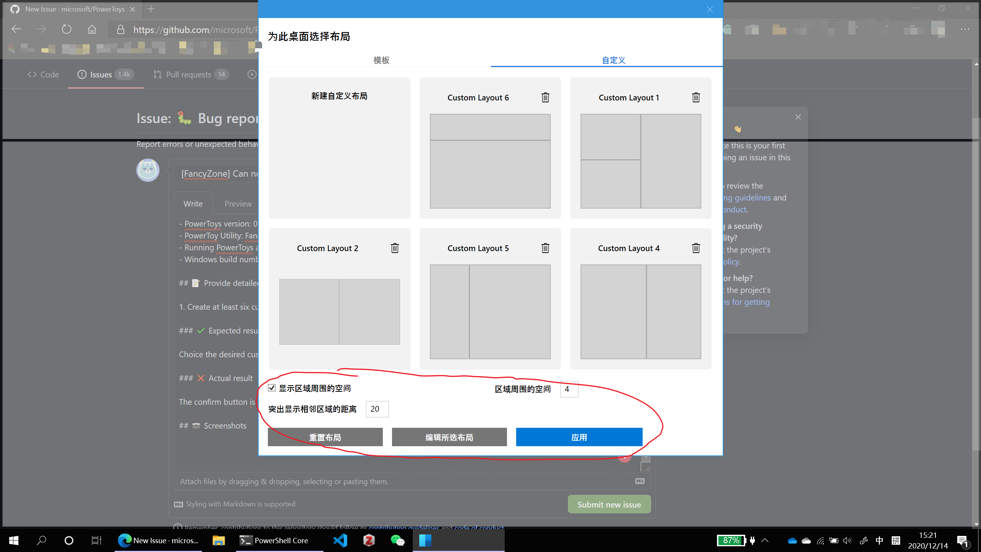
Task: Select the 新建自定义布局 card
Action: coord(339,148)
